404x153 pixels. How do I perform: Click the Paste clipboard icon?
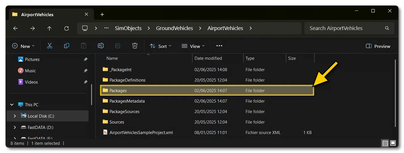pyautogui.click(x=84, y=46)
